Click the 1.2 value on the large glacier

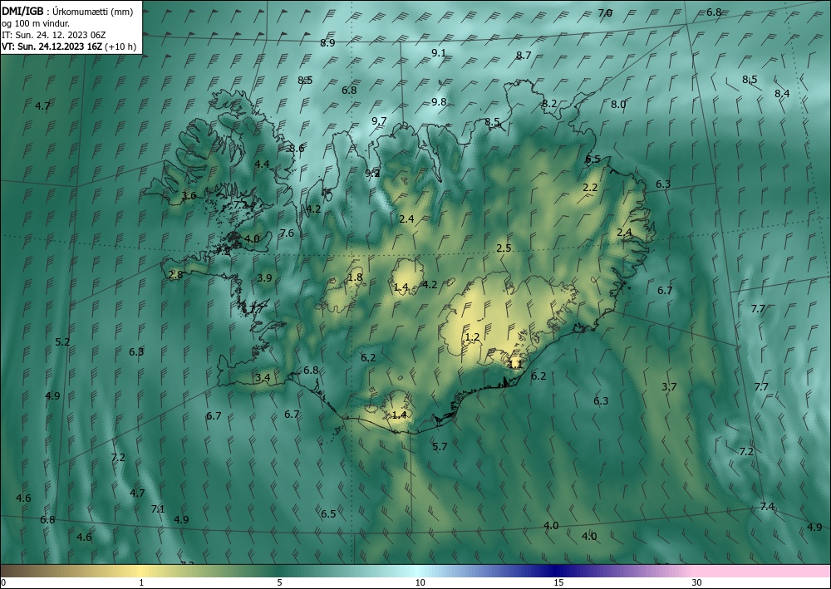point(472,337)
